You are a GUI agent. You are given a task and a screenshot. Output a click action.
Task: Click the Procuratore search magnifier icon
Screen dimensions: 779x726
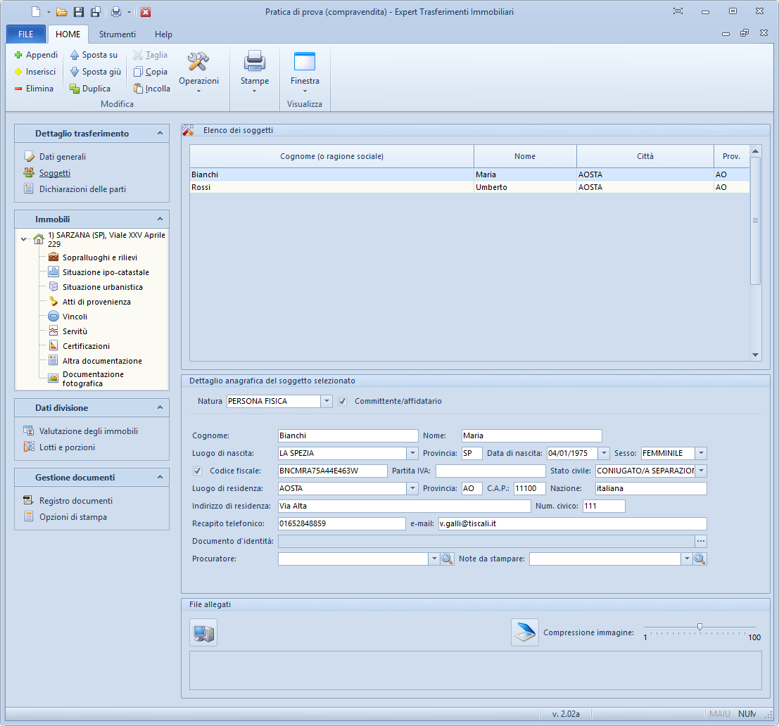point(448,559)
